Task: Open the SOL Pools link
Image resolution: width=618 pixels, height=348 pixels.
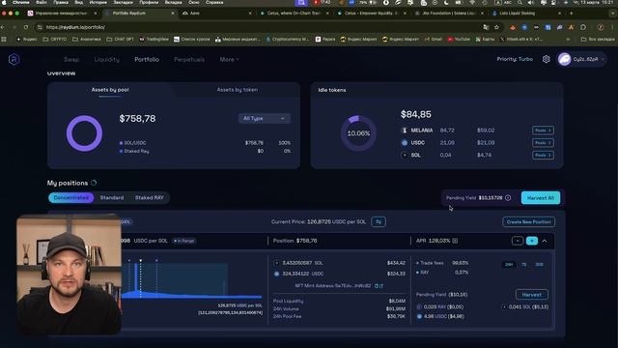Action: [x=543, y=155]
